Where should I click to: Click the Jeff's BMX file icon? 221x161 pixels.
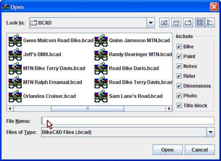(15, 54)
